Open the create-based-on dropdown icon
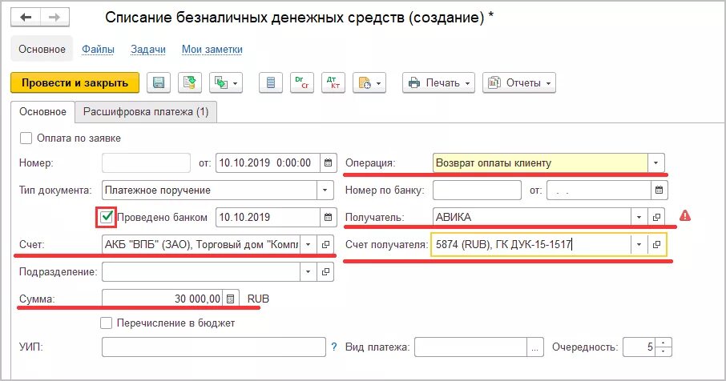 pos(226,82)
